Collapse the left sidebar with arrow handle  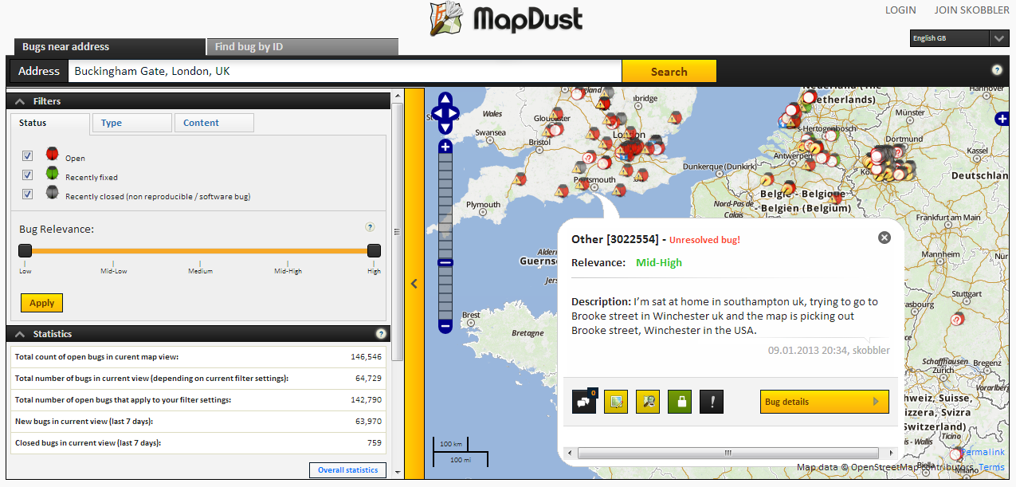[414, 283]
